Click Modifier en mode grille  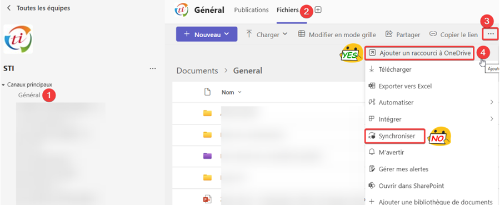(337, 34)
